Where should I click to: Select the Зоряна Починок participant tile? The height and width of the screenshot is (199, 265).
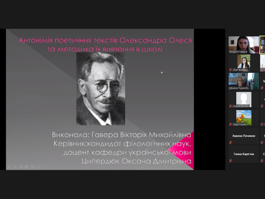pos(244,136)
